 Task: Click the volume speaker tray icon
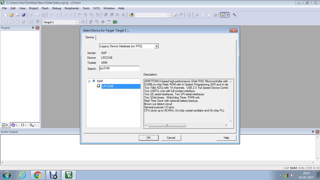(x=292, y=175)
